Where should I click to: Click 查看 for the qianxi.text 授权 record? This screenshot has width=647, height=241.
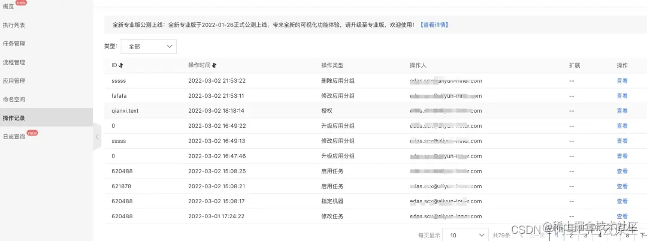[x=622, y=110]
